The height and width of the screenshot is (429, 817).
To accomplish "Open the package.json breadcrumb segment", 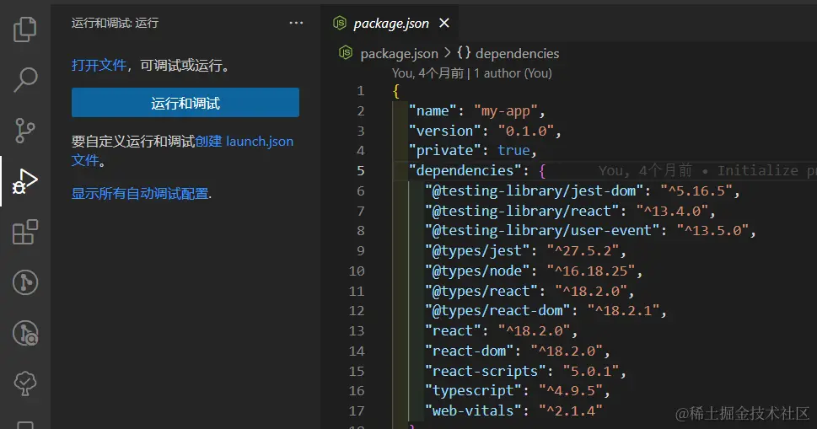I will tap(399, 54).
